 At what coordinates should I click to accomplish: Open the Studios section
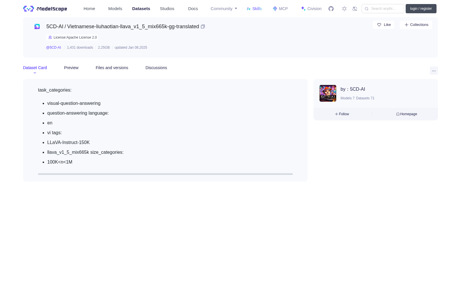pyautogui.click(x=167, y=9)
